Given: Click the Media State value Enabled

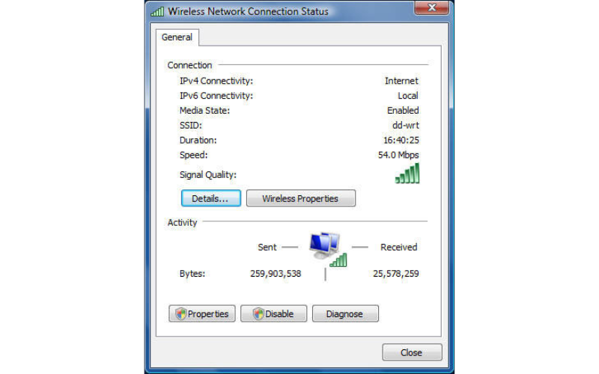Looking at the screenshot, I should click(x=403, y=110).
